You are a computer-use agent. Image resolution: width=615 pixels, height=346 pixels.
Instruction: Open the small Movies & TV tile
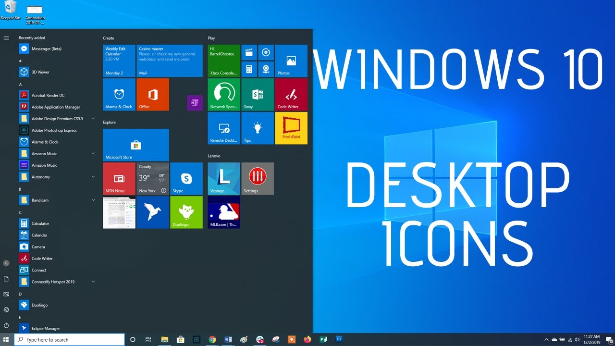coord(249,52)
